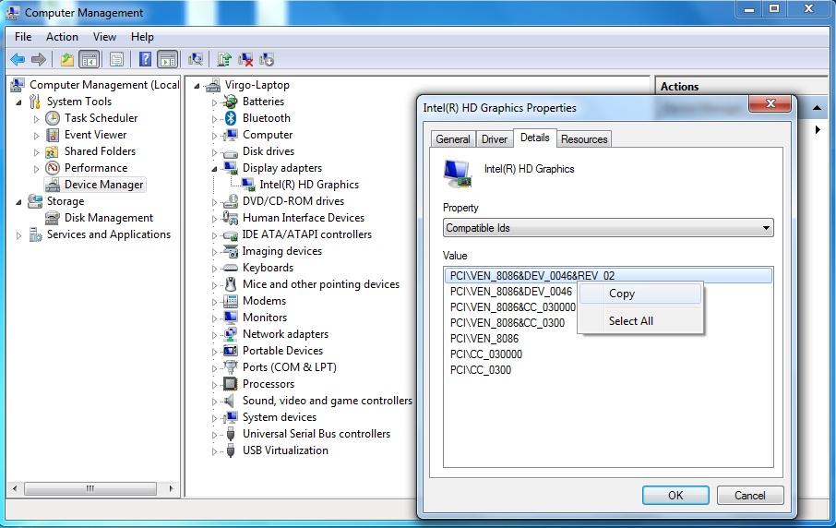Click the Modems category icon
Screen dimensions: 836x528
[231, 301]
